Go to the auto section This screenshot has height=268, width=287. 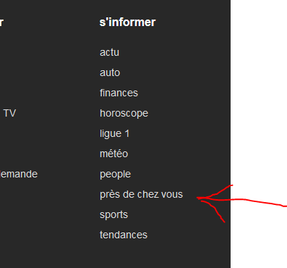pos(110,72)
